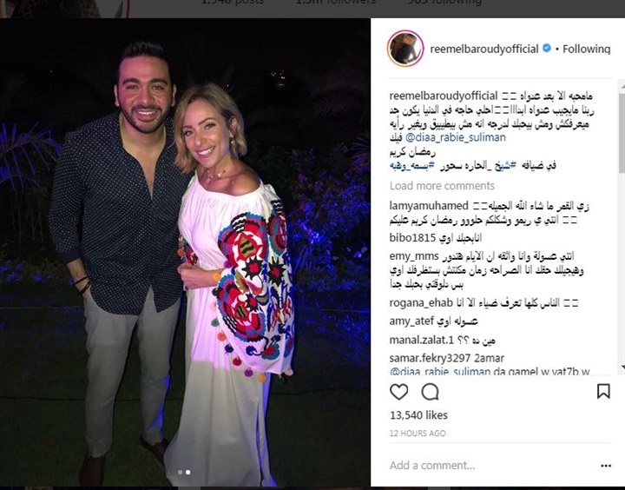The width and height of the screenshot is (625, 490).
Task: Open the @diaa_rabie_suliman mention in caption
Action: click(x=455, y=137)
